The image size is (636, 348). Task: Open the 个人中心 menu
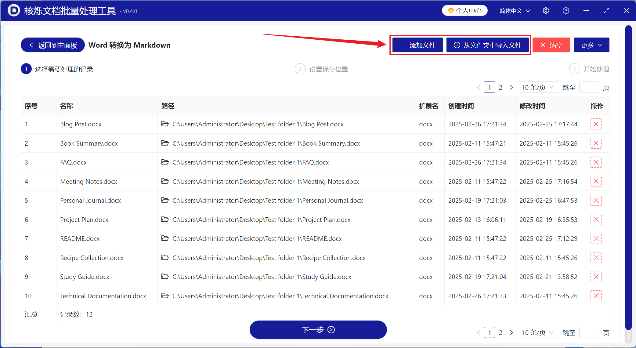464,10
